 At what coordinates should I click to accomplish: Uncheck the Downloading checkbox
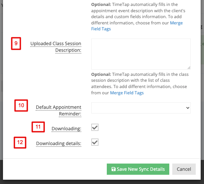tap(95, 127)
